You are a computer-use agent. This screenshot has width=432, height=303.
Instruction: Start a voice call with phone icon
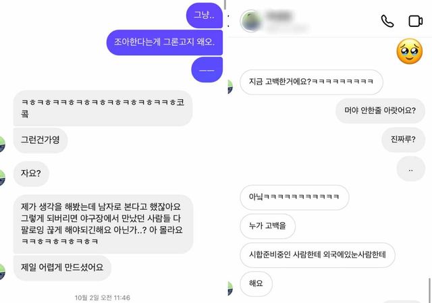(387, 21)
